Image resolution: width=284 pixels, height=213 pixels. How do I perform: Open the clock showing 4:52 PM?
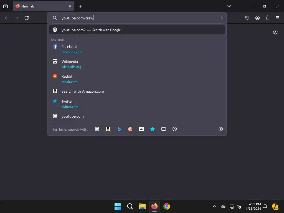coord(253,206)
